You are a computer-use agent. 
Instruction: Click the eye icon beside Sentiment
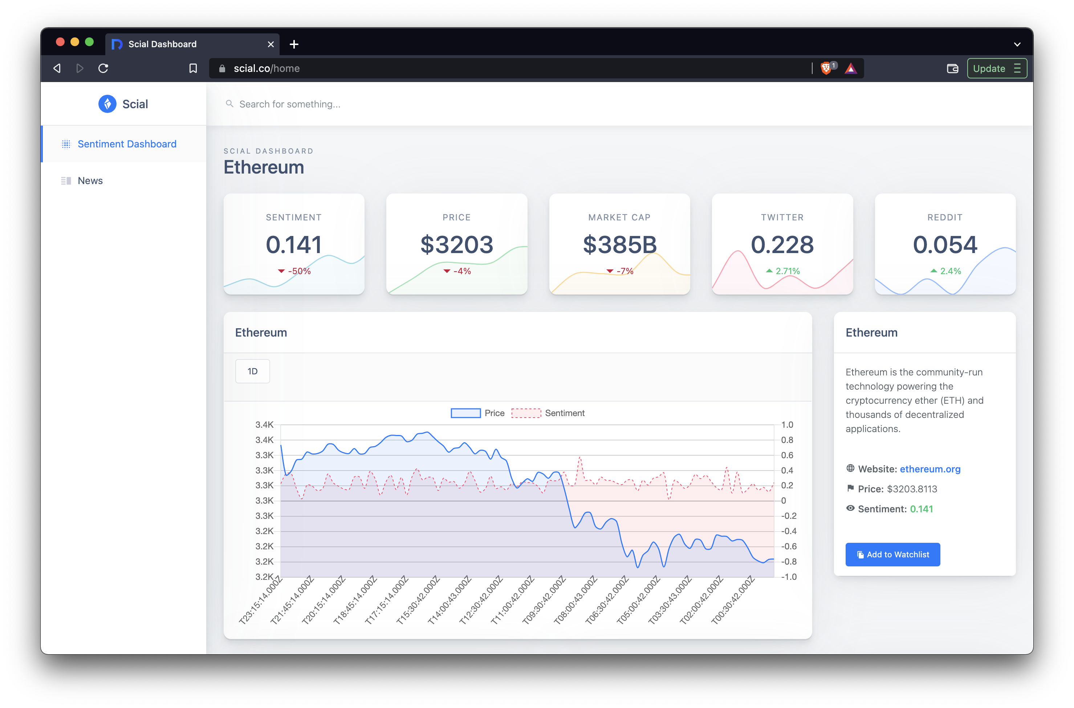(850, 508)
